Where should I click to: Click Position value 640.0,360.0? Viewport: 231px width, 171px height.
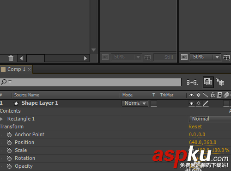(203, 142)
